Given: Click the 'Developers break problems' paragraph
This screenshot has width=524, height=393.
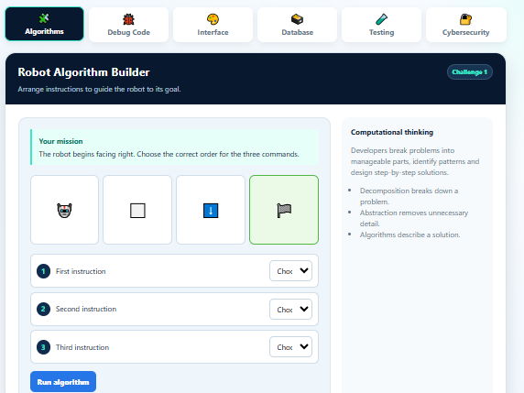Looking at the screenshot, I should point(415,161).
